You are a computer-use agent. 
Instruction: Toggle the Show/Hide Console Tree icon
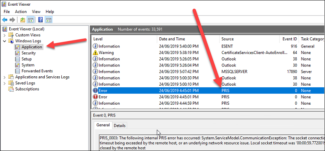pos(31,20)
